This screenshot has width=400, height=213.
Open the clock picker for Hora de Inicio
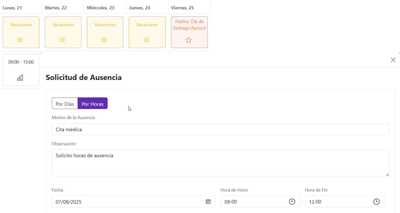292,202
